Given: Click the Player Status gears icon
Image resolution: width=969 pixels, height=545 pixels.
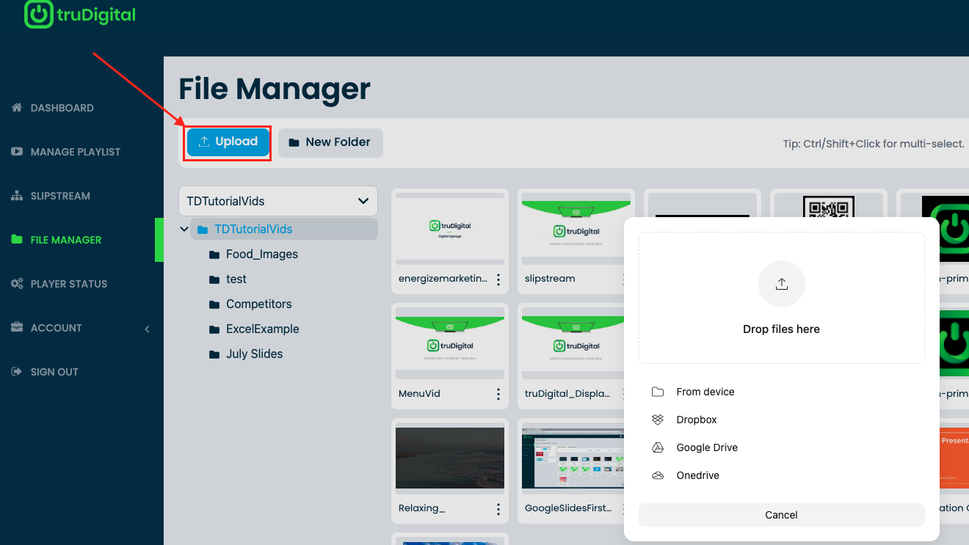Looking at the screenshot, I should point(17,284).
